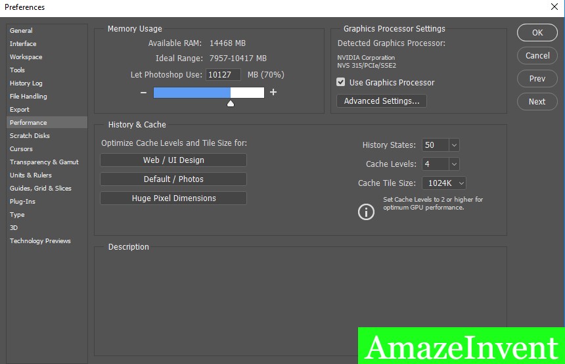Close the Preferences dialog with X
565x364 pixels.
point(554,7)
